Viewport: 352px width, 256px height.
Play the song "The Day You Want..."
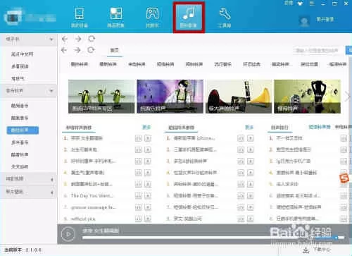[x=92, y=195]
